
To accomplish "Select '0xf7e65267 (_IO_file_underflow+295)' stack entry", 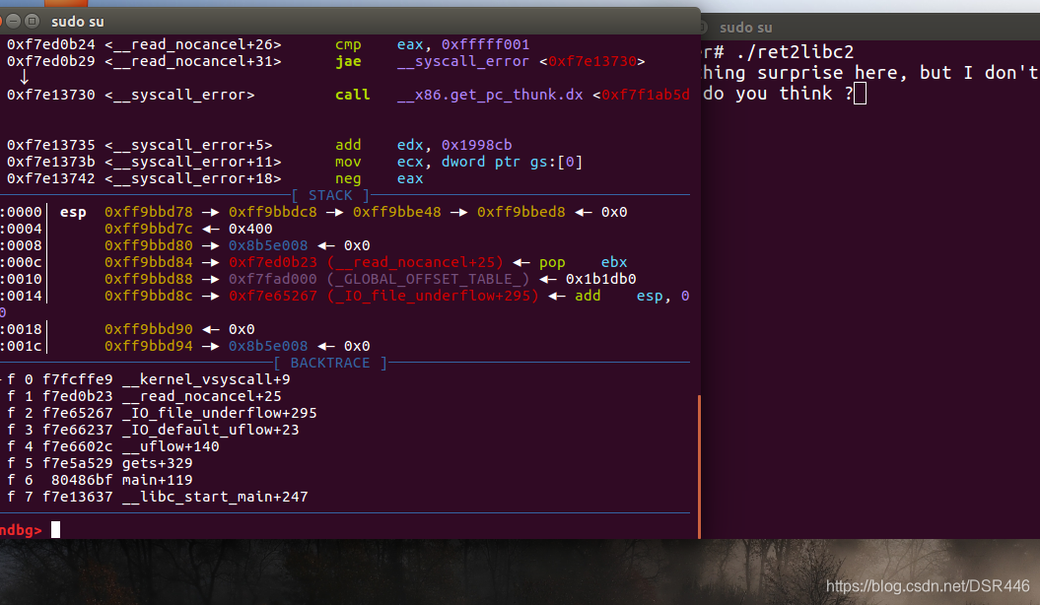I will pyautogui.click(x=383, y=296).
